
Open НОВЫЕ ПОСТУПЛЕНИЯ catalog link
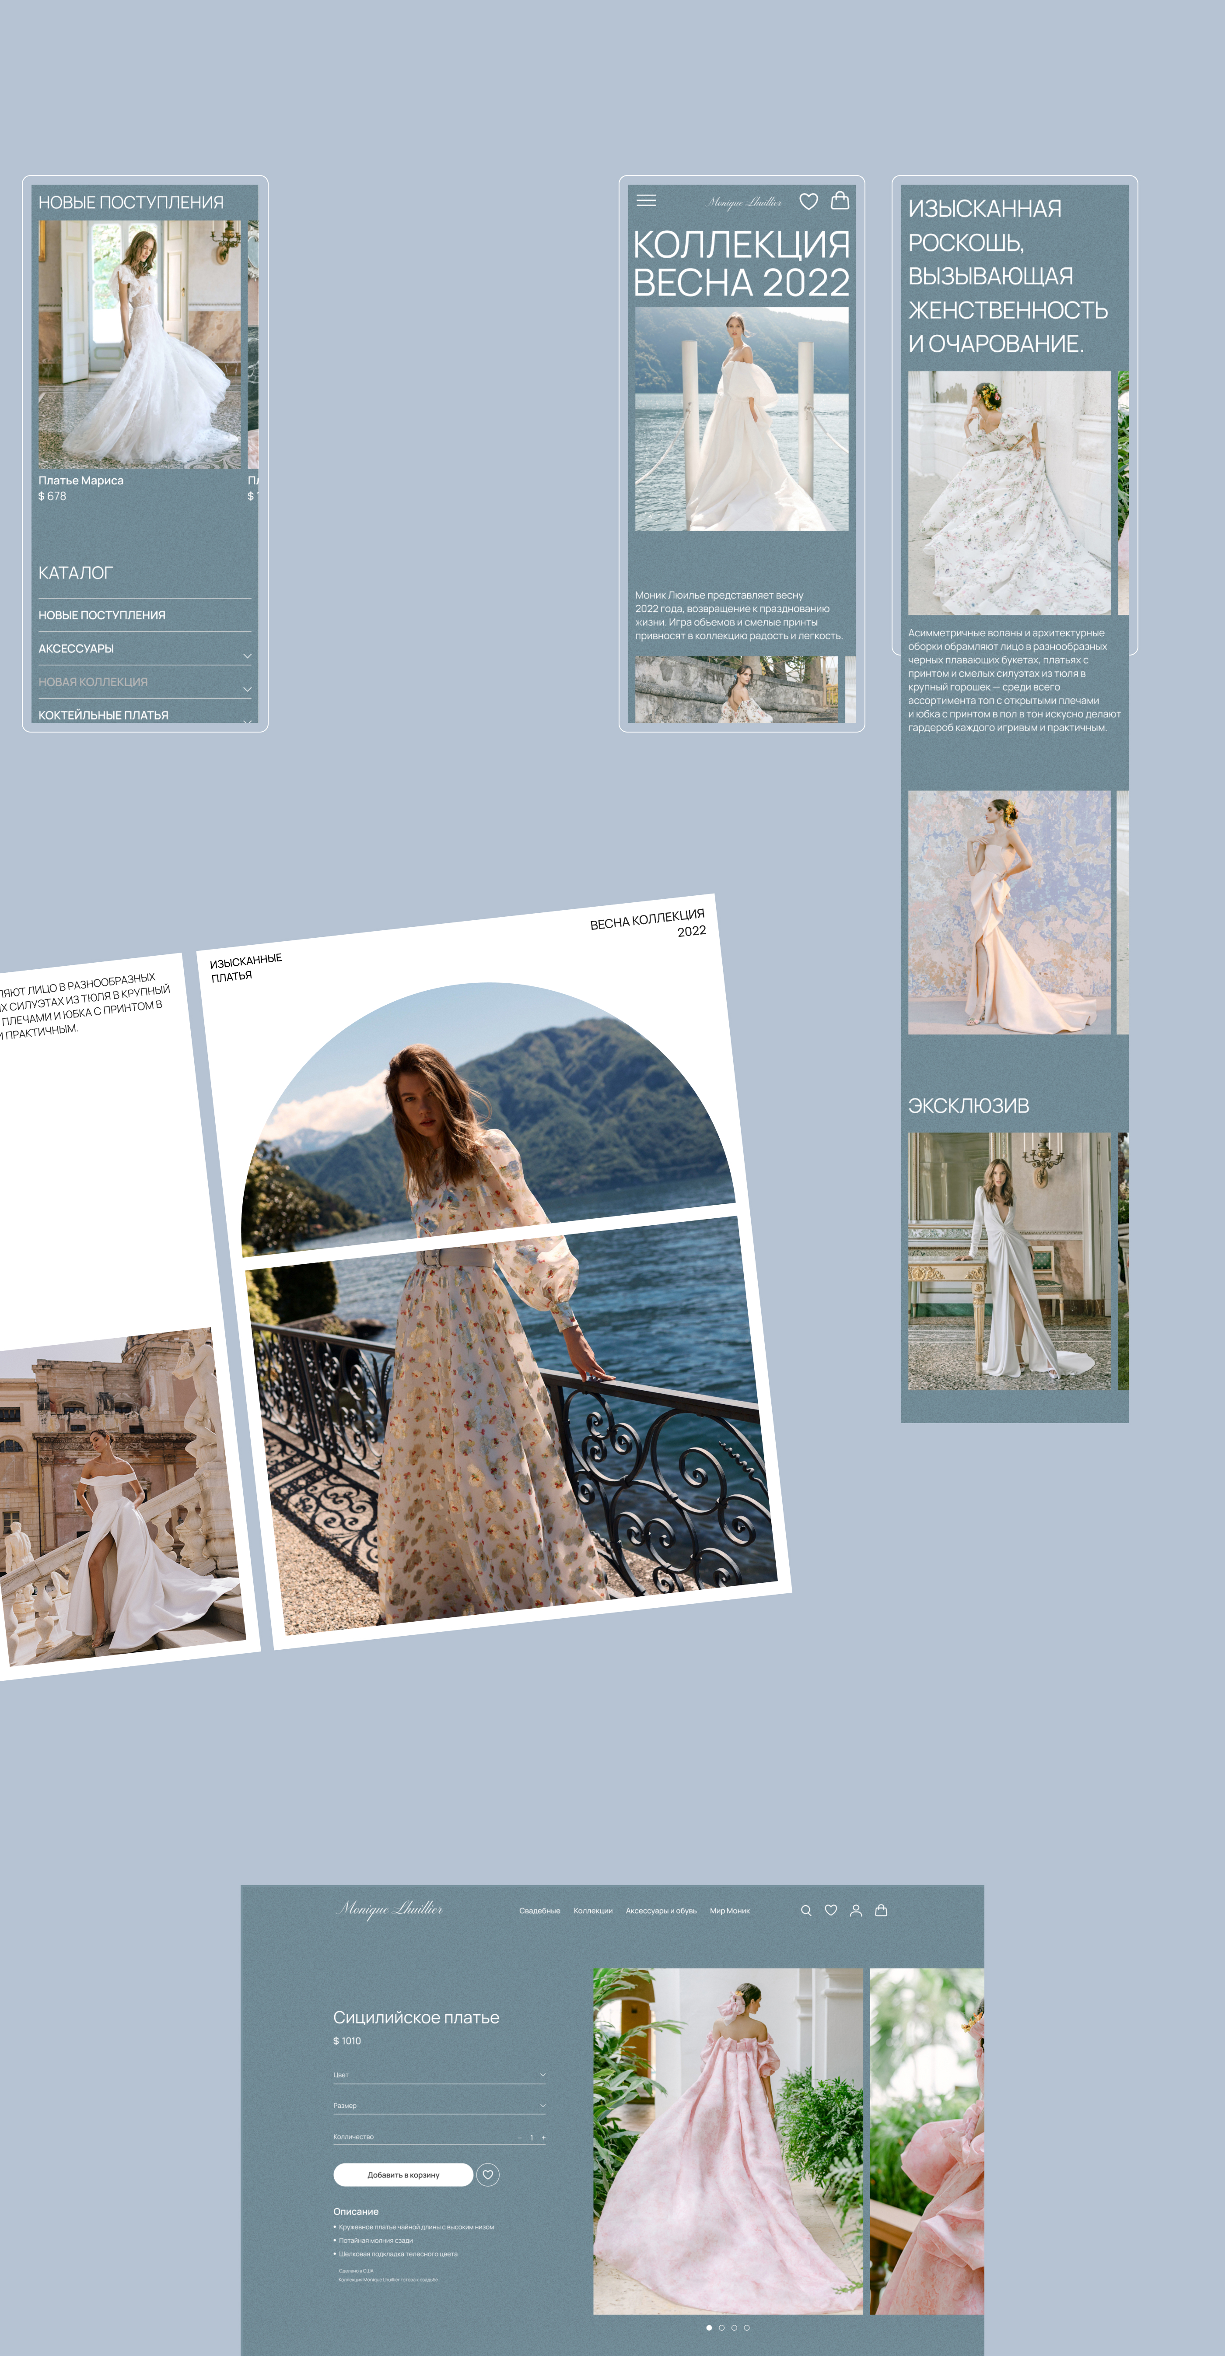point(101,616)
